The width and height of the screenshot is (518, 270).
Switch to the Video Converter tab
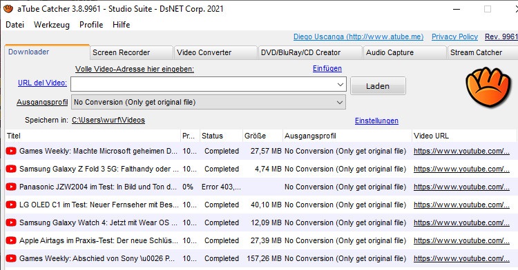click(x=215, y=52)
